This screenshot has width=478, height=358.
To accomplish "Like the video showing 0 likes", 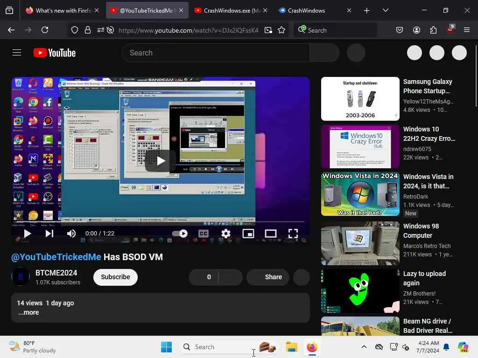I will (x=204, y=277).
